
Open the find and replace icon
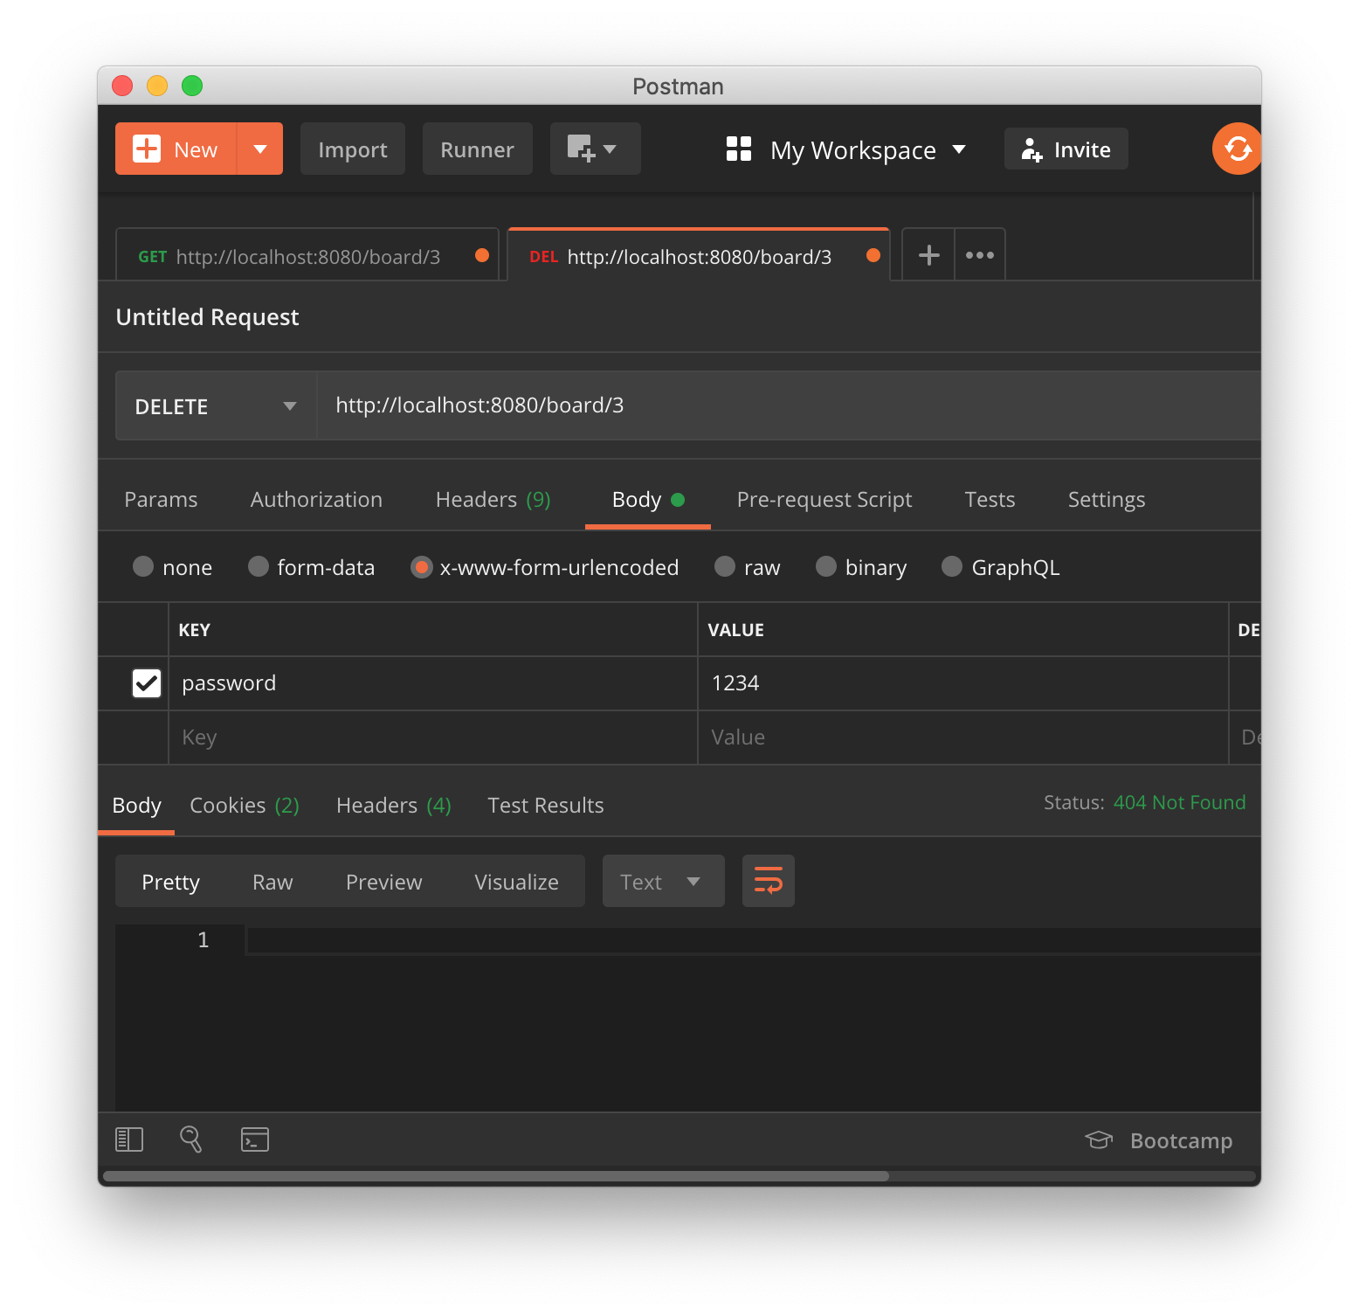pyautogui.click(x=191, y=1139)
